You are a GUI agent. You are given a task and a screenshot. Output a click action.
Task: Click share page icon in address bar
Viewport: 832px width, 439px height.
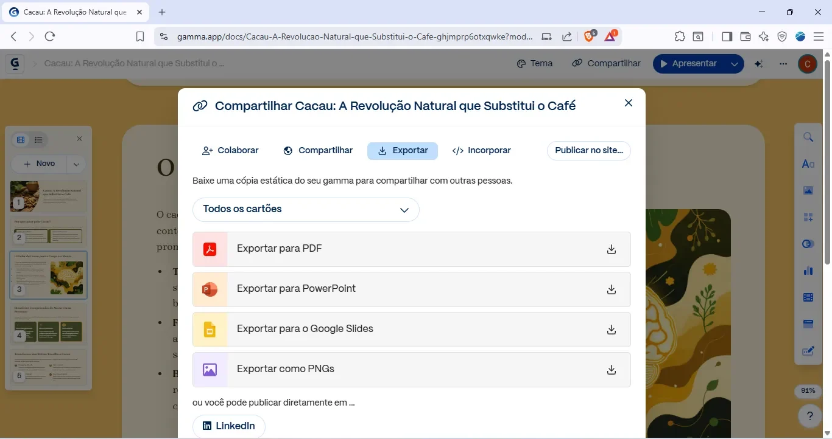pos(566,36)
